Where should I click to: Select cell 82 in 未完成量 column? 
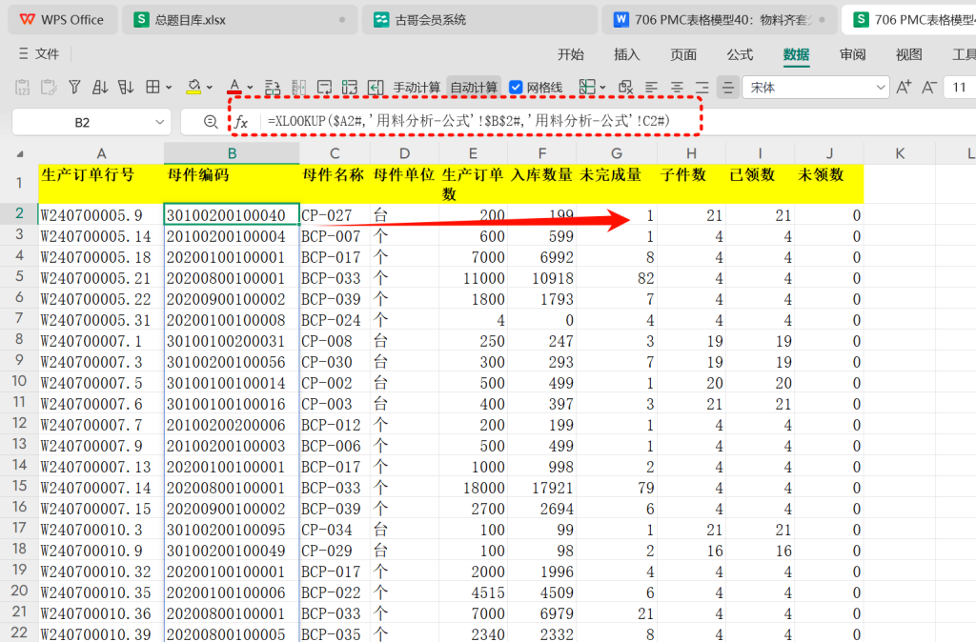point(617,278)
